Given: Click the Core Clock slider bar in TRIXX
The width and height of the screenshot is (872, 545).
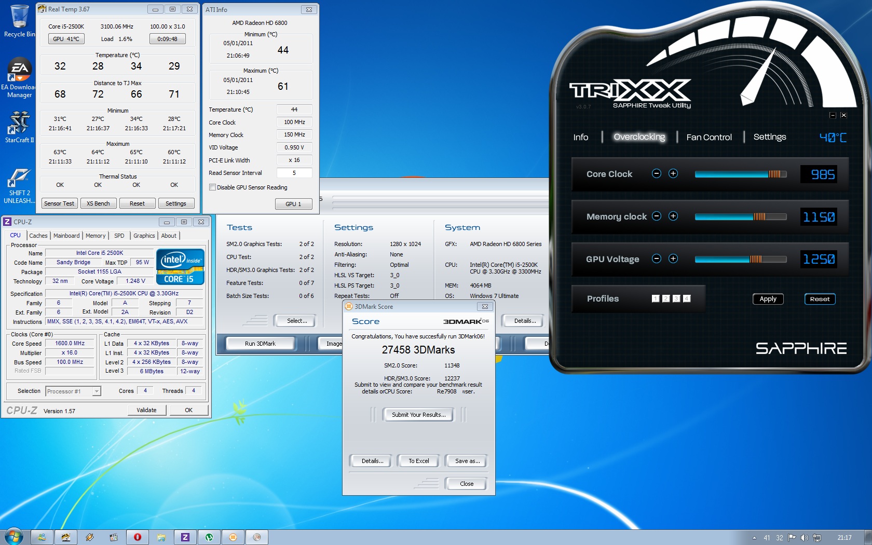Looking at the screenshot, I should [x=741, y=174].
